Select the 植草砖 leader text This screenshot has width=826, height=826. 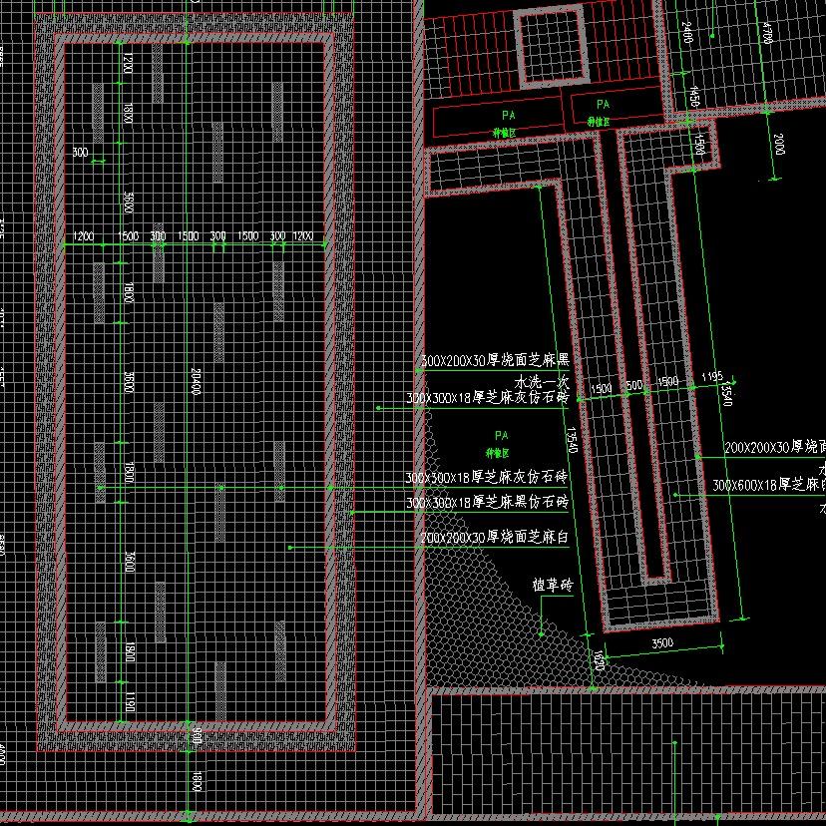(553, 586)
